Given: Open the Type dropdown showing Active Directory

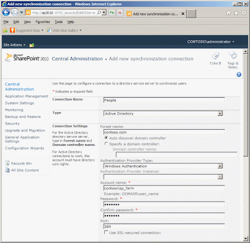Looking at the screenshot, I should click(x=163, y=113).
